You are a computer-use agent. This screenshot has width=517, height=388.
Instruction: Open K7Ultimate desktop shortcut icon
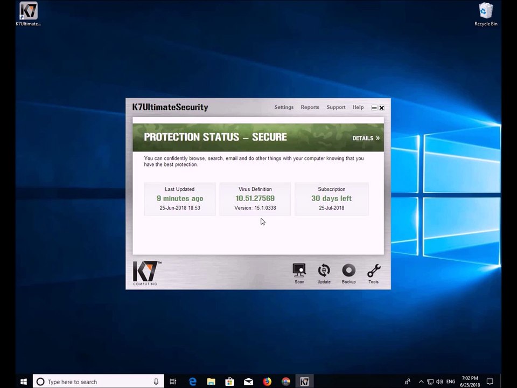[29, 14]
